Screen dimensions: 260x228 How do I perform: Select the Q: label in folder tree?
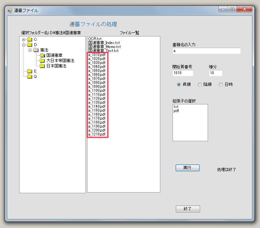tap(35, 77)
